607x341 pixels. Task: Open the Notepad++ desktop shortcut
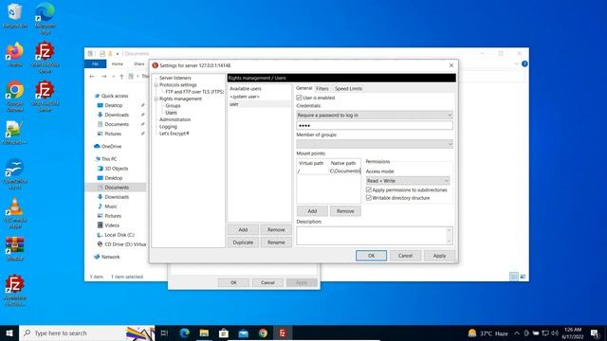(x=15, y=133)
